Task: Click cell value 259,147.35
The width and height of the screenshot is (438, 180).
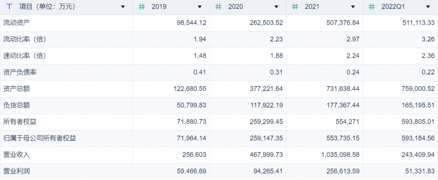Action: pyautogui.click(x=266, y=138)
